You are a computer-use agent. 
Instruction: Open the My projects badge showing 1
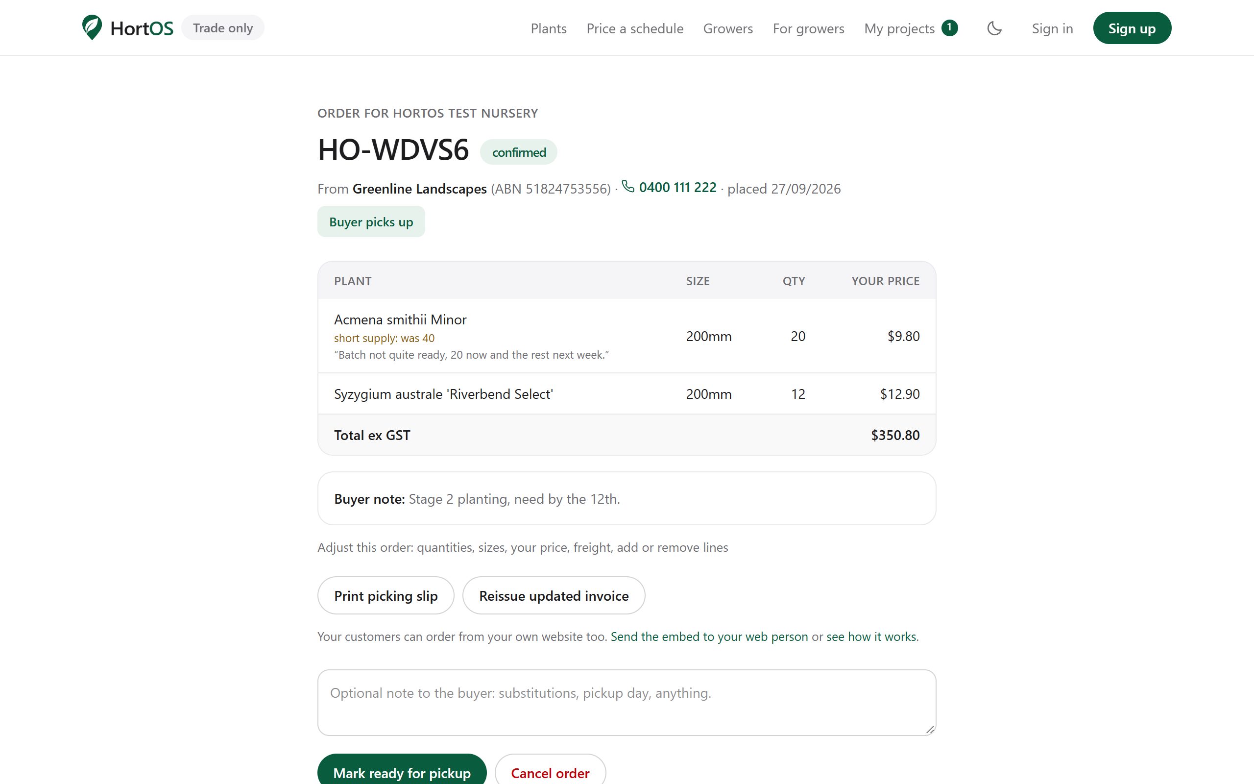[949, 27]
